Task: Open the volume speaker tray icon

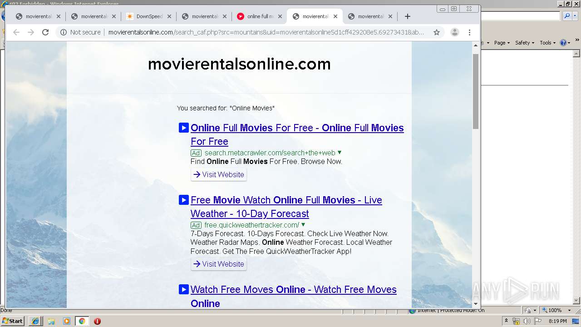Action: [527, 321]
